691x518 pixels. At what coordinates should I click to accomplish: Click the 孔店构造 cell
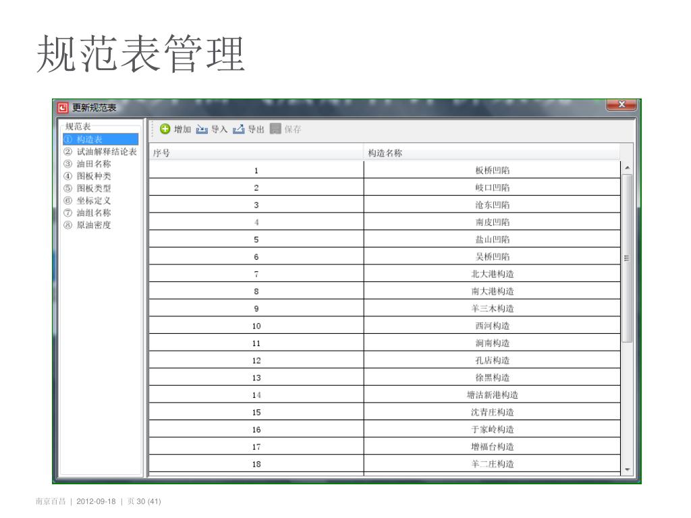pyautogui.click(x=492, y=360)
